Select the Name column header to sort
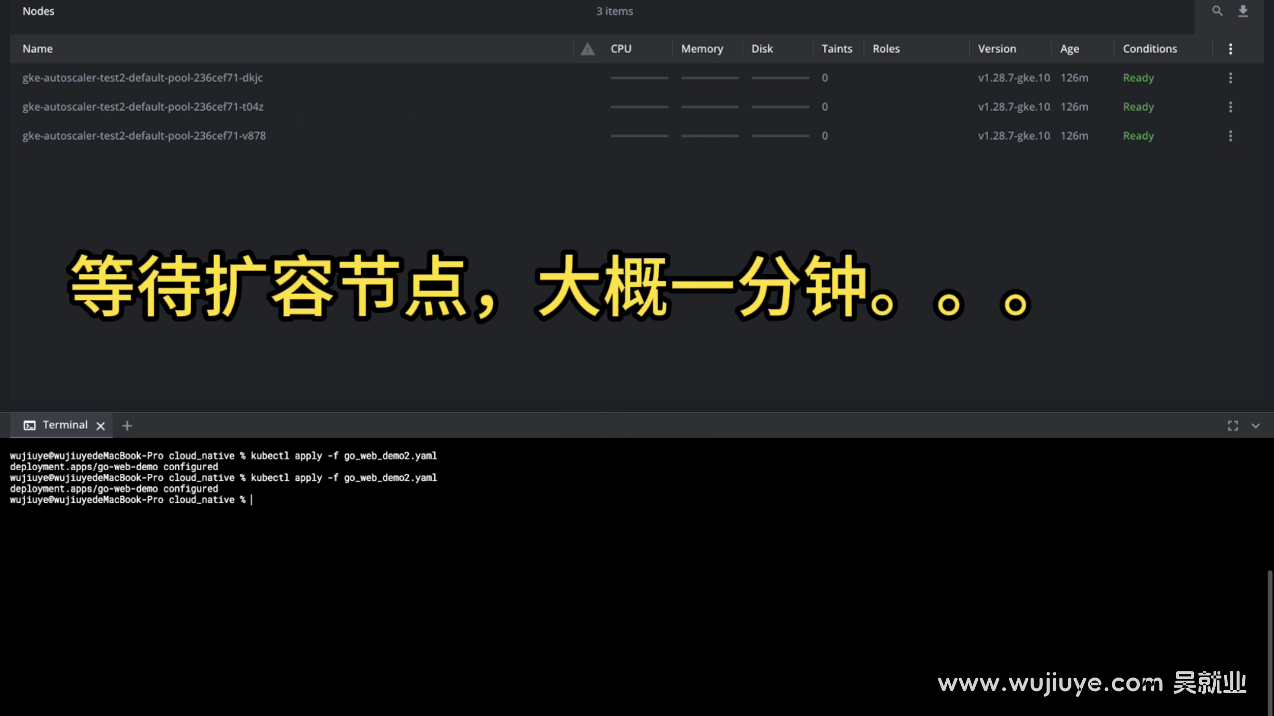The height and width of the screenshot is (716, 1274). (37, 48)
